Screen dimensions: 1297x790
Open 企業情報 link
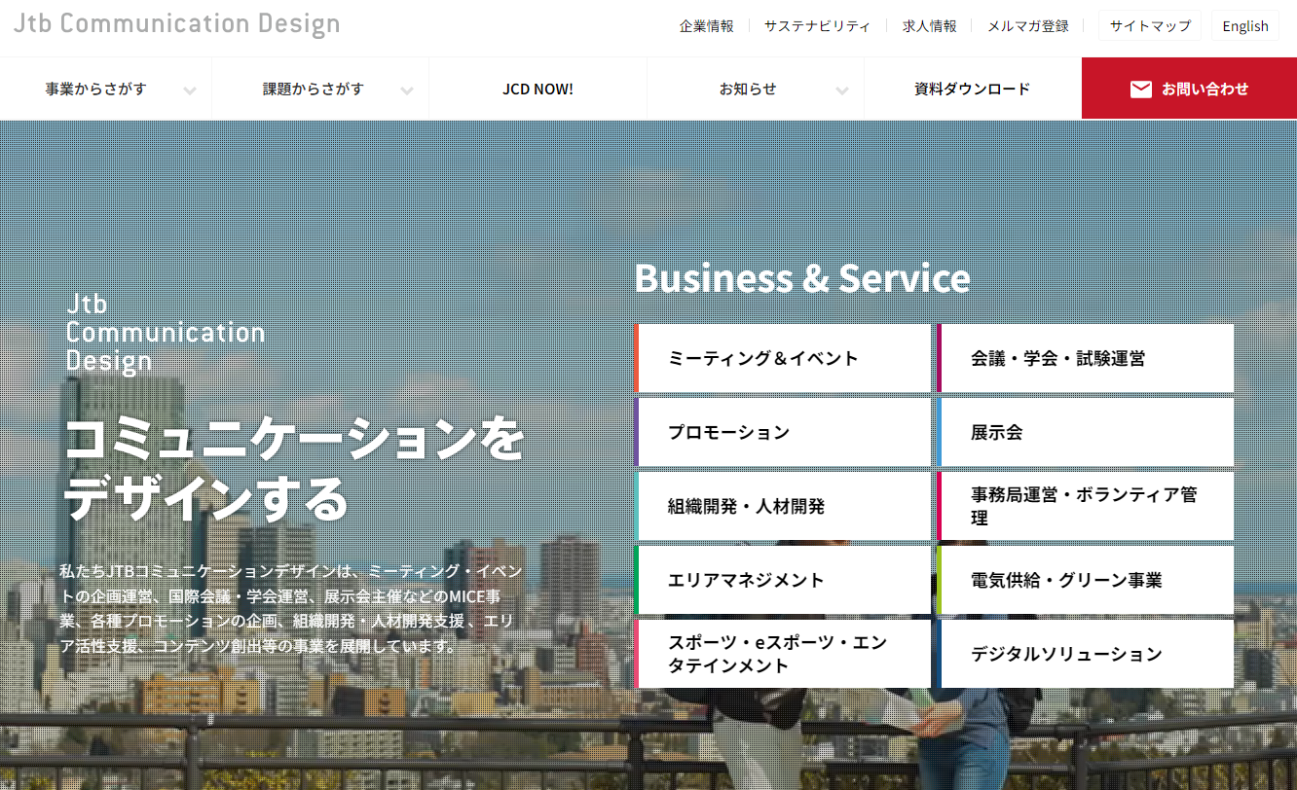(x=707, y=26)
